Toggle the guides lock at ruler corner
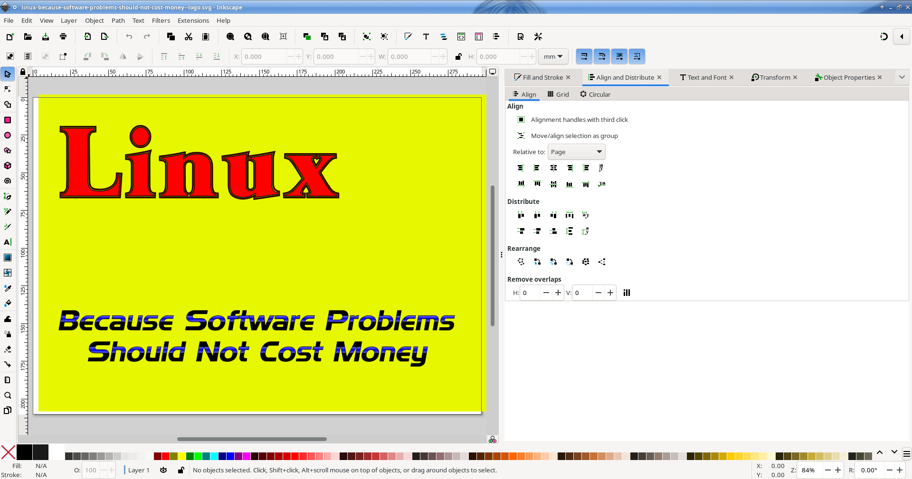 [22, 72]
